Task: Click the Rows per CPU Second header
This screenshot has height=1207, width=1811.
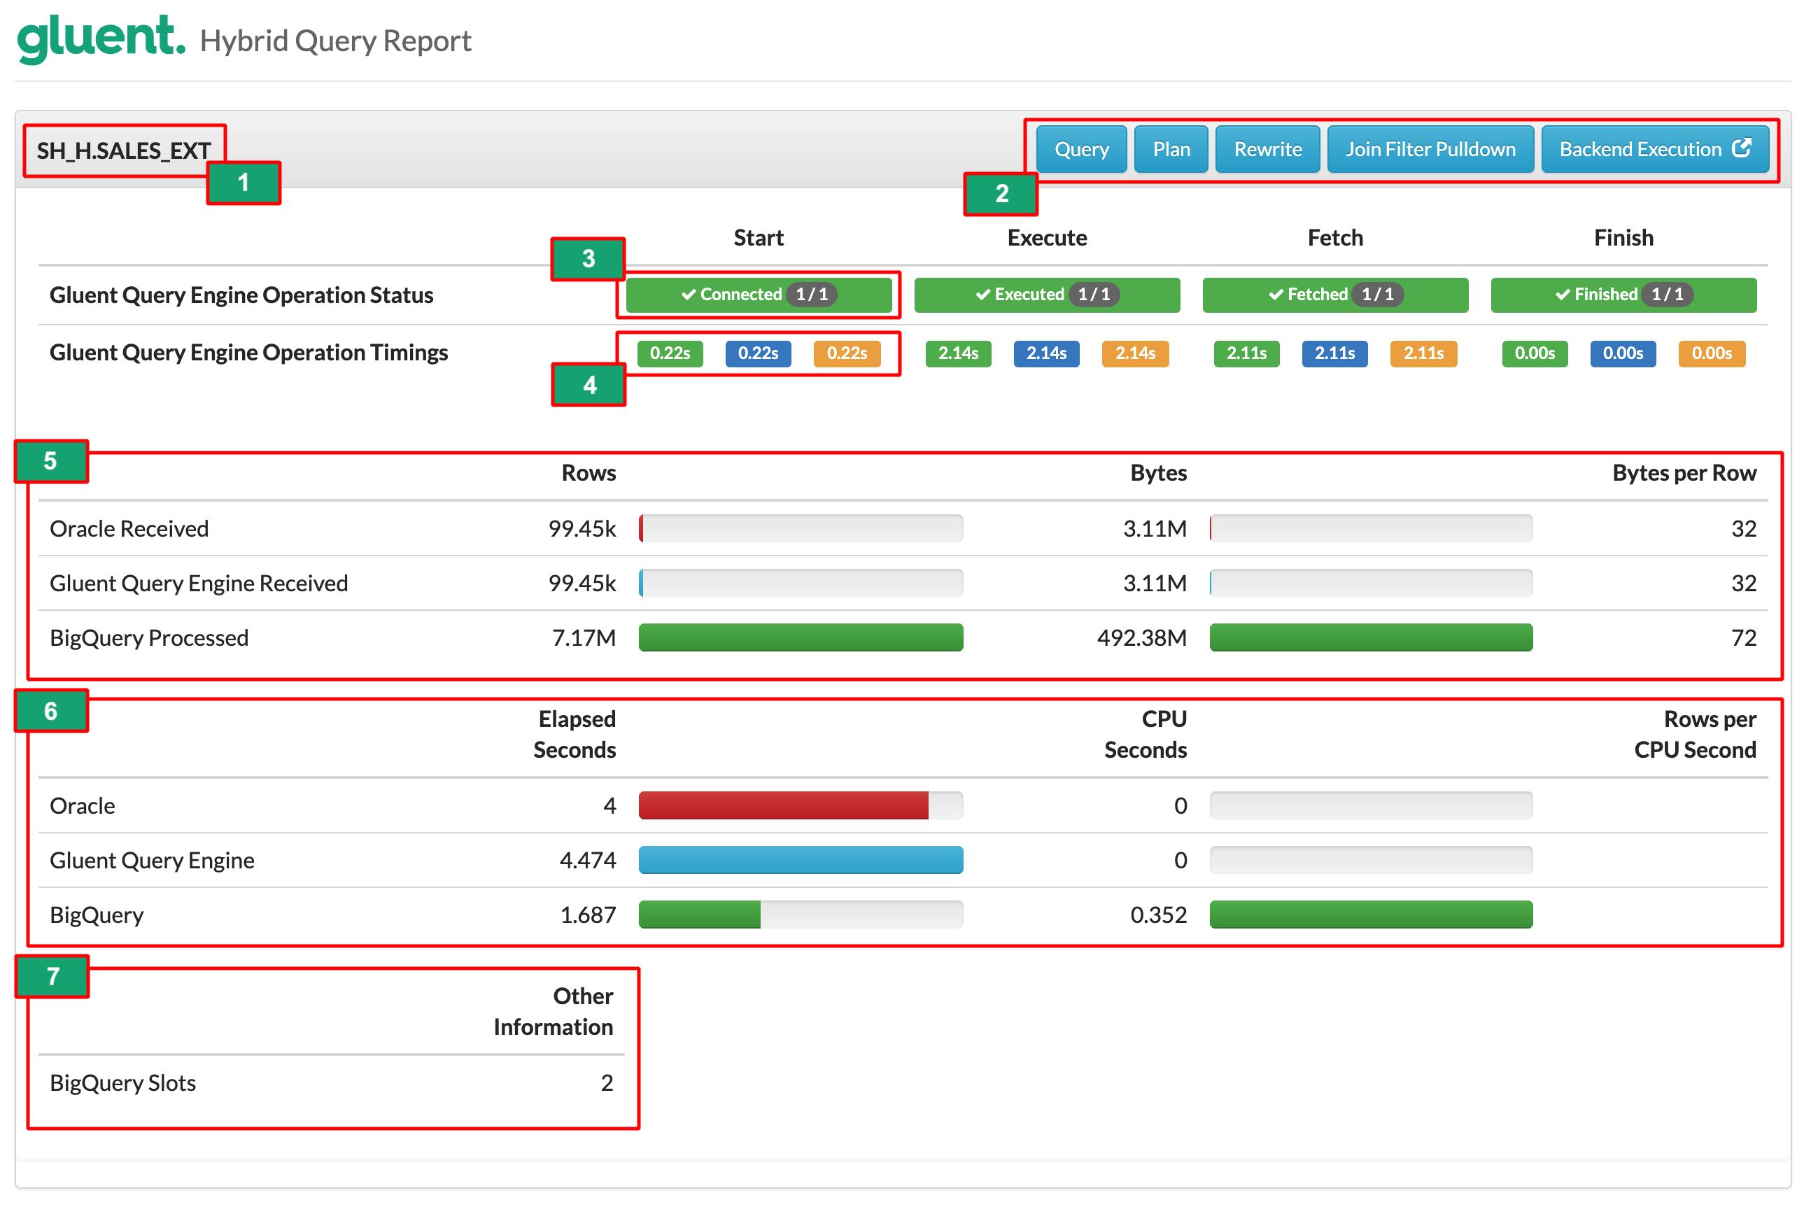Action: point(1694,735)
